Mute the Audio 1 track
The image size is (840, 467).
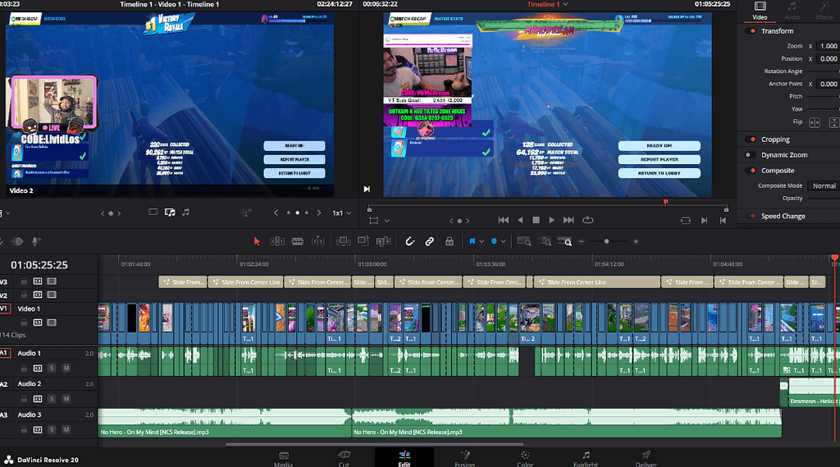click(x=65, y=368)
